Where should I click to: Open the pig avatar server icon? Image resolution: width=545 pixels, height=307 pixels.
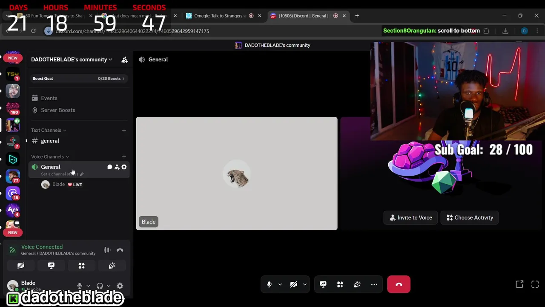[13, 224]
